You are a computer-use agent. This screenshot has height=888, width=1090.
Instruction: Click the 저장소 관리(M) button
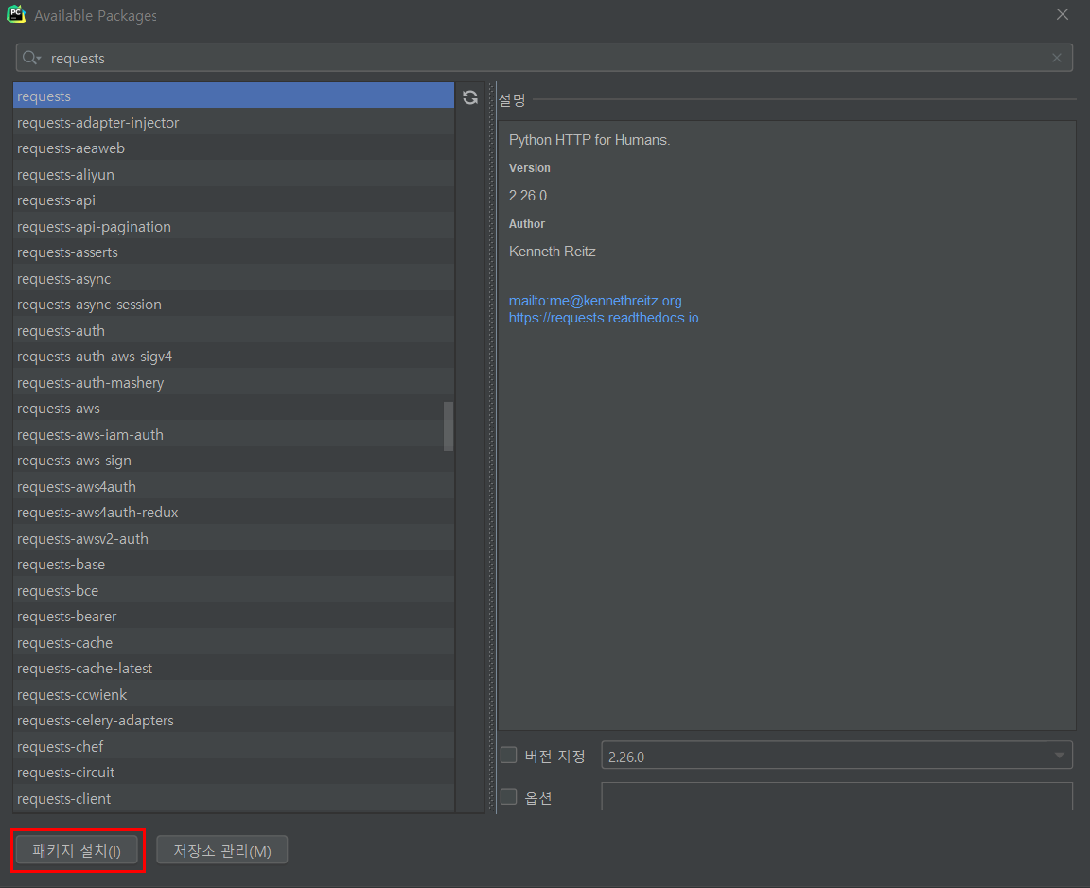coord(221,849)
